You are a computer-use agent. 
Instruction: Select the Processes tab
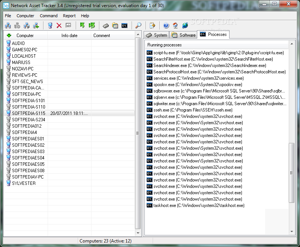point(213,34)
